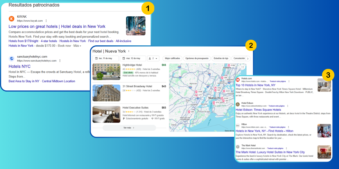Click the globe icon for sanctuaryhotelnyc.com
The width and height of the screenshot is (339, 169).
coord(12,59)
